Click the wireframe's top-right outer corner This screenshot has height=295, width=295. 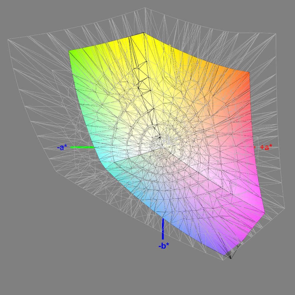tap(276, 34)
